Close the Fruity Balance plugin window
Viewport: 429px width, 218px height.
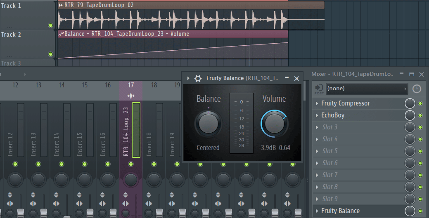(x=296, y=79)
